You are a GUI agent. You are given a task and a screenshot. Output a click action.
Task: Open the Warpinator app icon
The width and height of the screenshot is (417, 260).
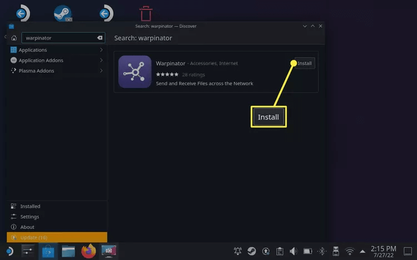(x=135, y=72)
